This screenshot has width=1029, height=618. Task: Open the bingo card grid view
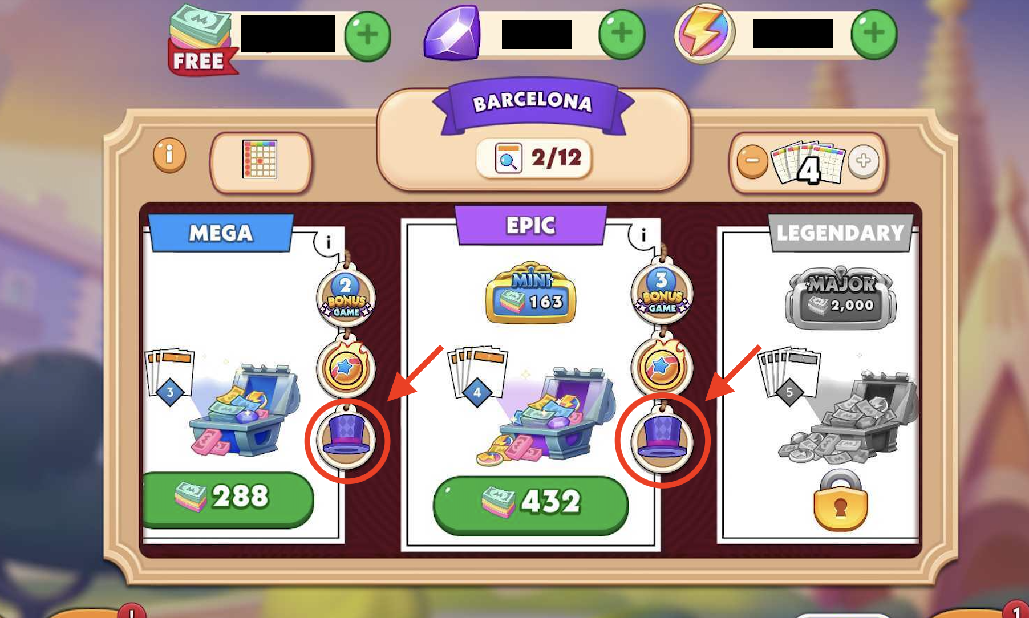coord(261,160)
